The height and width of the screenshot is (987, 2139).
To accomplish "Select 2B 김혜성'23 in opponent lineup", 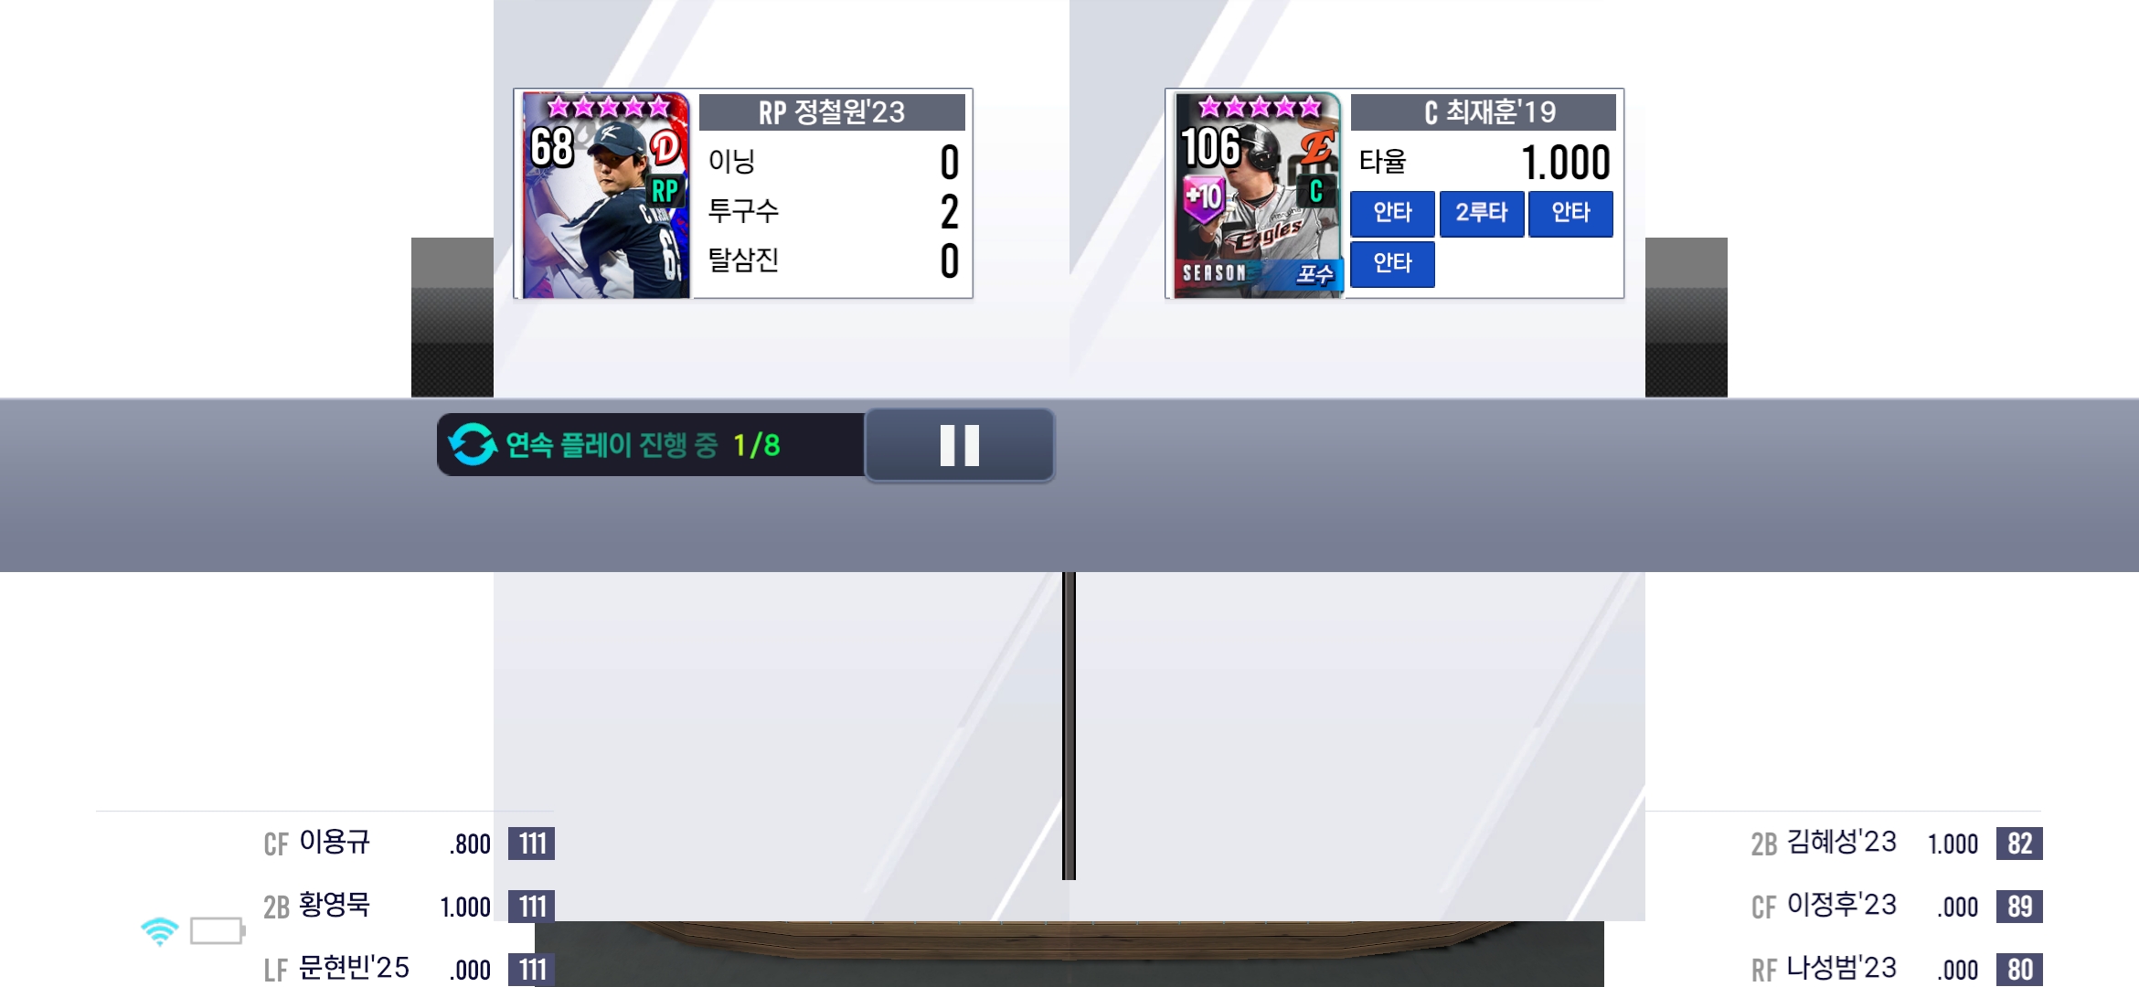I will coord(1895,843).
